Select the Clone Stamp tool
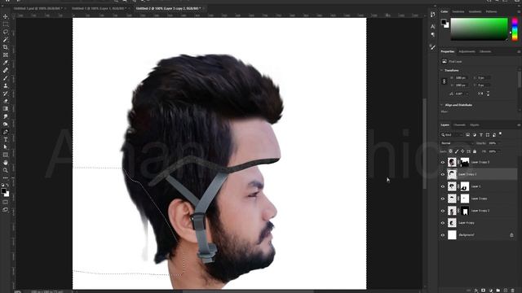The image size is (522, 293). (x=6, y=85)
